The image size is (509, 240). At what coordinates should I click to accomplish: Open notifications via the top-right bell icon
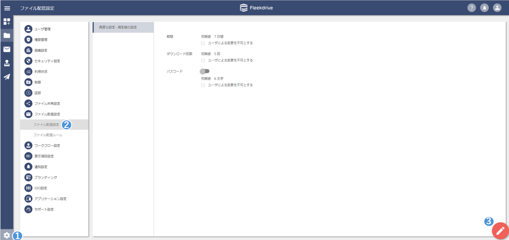click(x=484, y=8)
